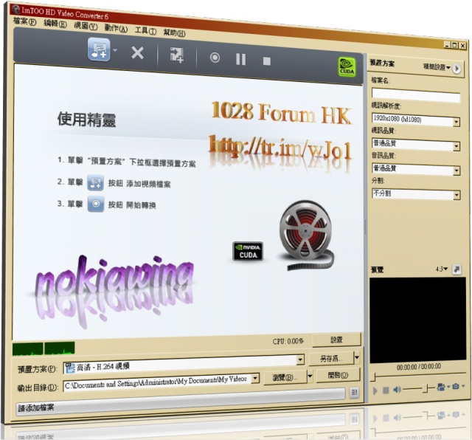Open the 工具 (Tools) menu
472x440 pixels.
coord(145,30)
